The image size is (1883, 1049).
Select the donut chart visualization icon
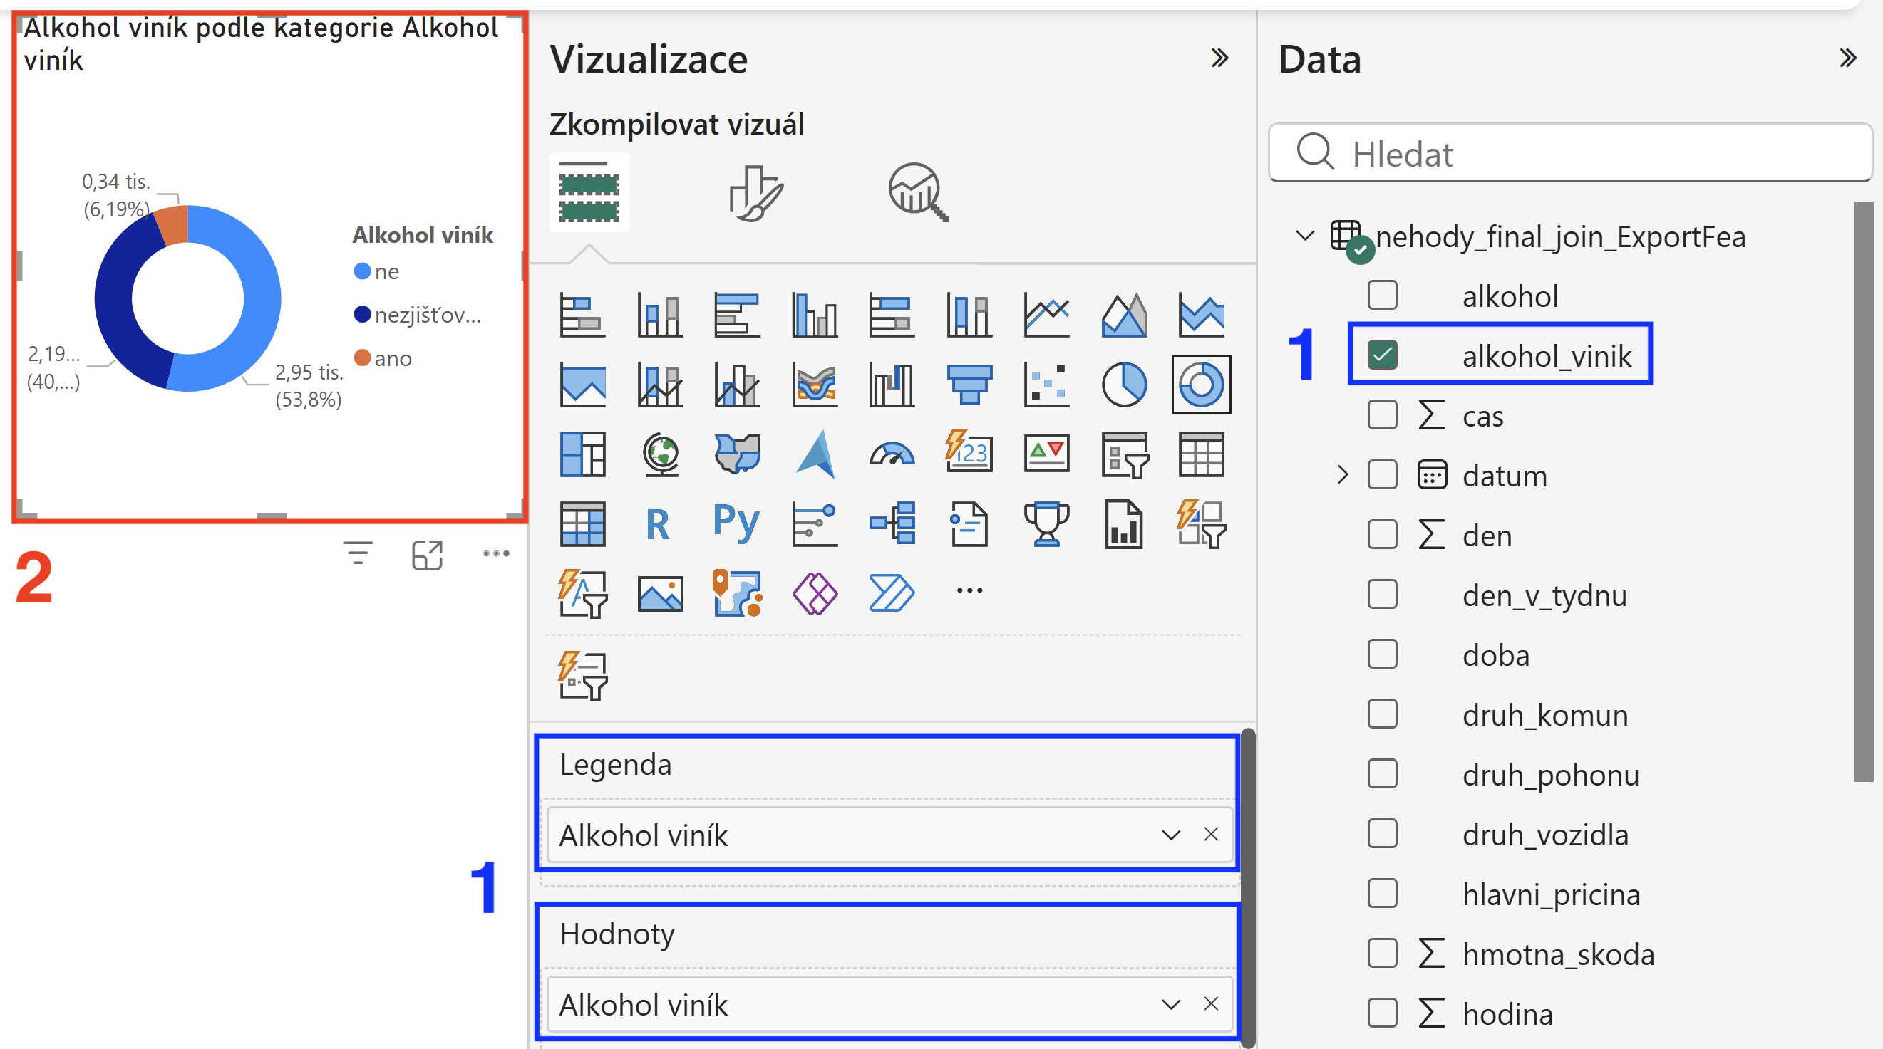coord(1200,385)
